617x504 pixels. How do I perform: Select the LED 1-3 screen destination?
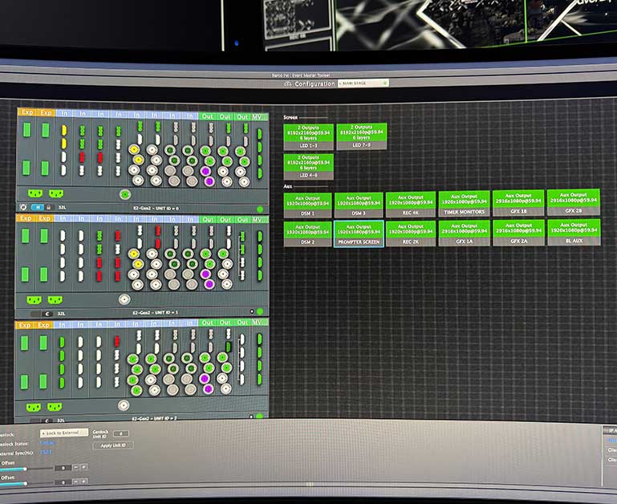[x=309, y=136]
